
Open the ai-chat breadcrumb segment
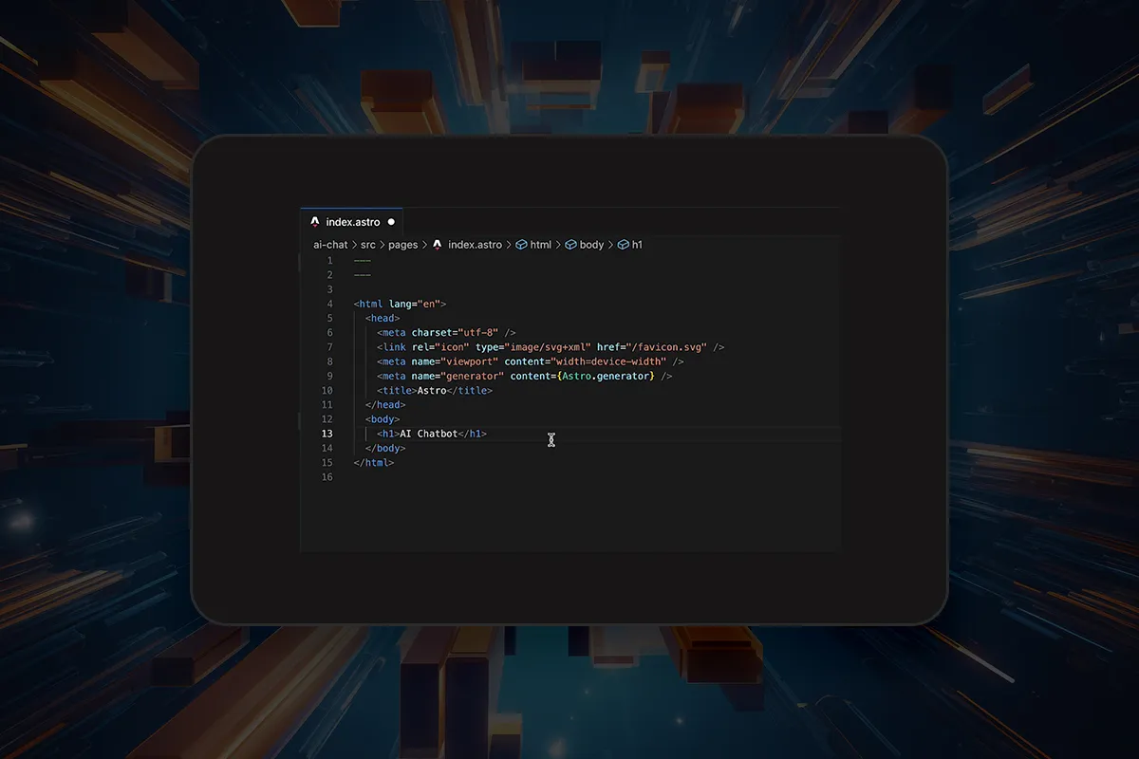click(x=330, y=245)
